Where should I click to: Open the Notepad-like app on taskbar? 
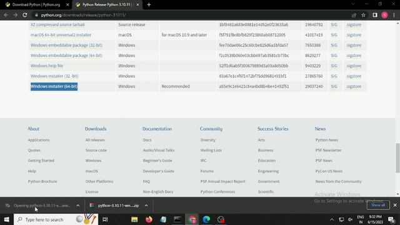pos(163,219)
